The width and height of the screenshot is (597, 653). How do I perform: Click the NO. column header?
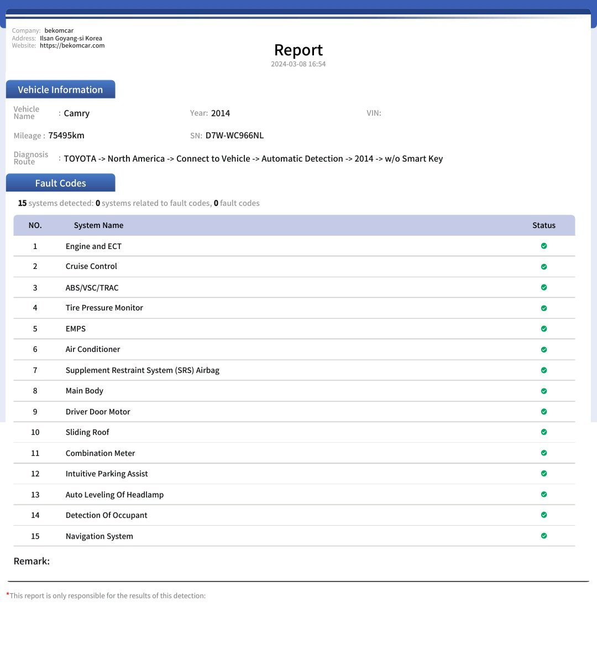pos(35,225)
